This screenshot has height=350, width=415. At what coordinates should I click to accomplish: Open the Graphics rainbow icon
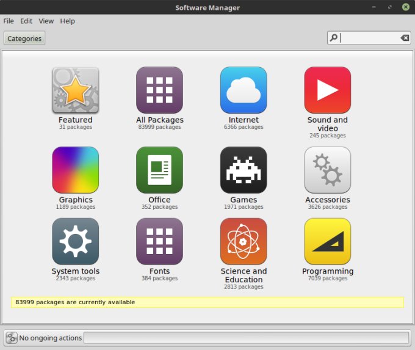pos(76,170)
